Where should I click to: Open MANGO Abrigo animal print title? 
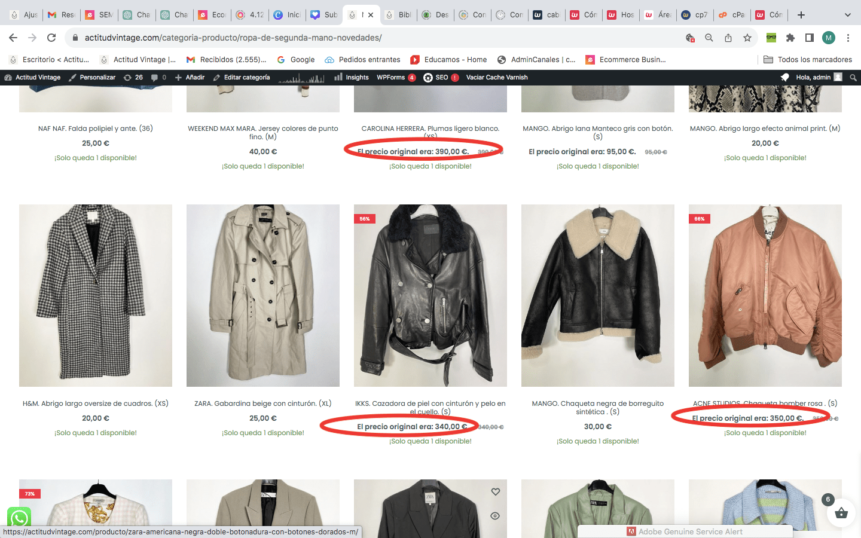coord(765,129)
